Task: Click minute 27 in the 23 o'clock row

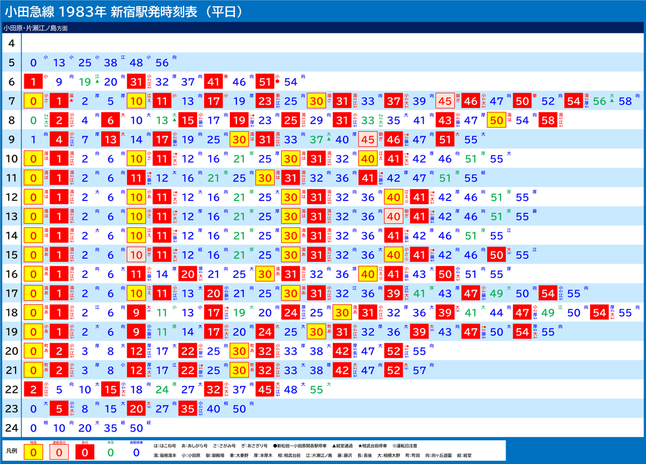Action: 162,408
